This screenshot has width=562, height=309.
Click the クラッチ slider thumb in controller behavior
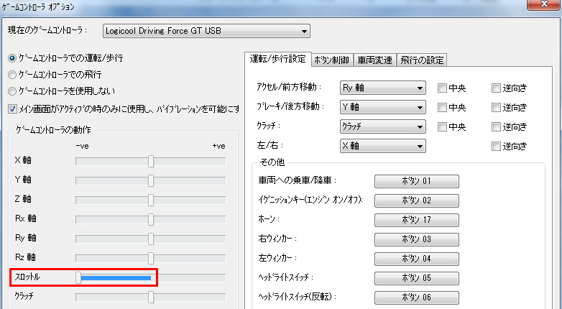tap(151, 297)
